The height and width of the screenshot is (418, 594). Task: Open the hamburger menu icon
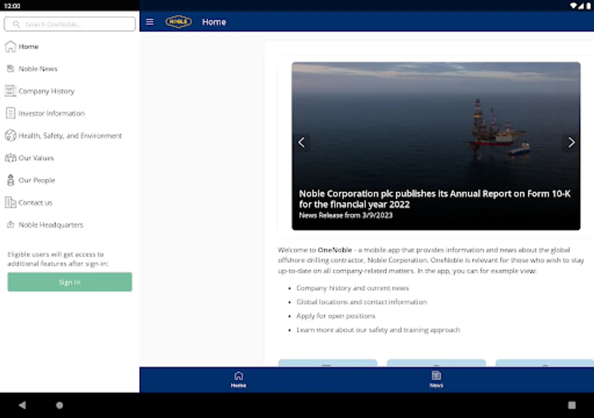point(149,22)
